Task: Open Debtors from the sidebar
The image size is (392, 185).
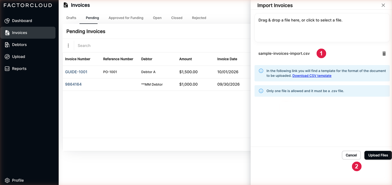Action: tap(28, 45)
